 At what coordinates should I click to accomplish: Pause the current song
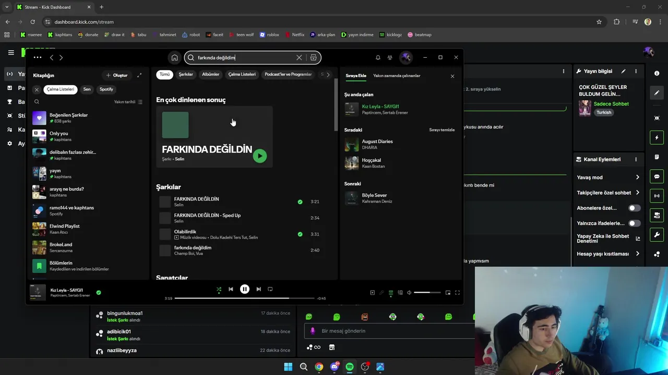[x=245, y=289]
